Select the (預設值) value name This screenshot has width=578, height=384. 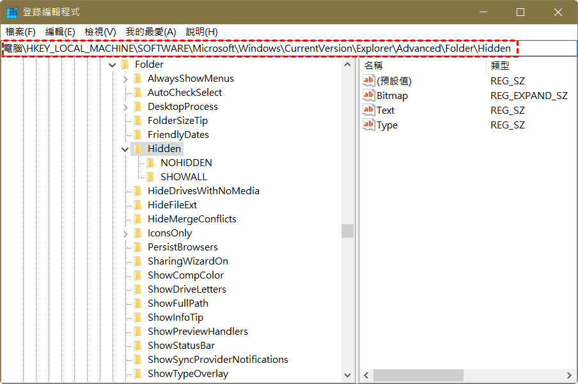tap(394, 81)
